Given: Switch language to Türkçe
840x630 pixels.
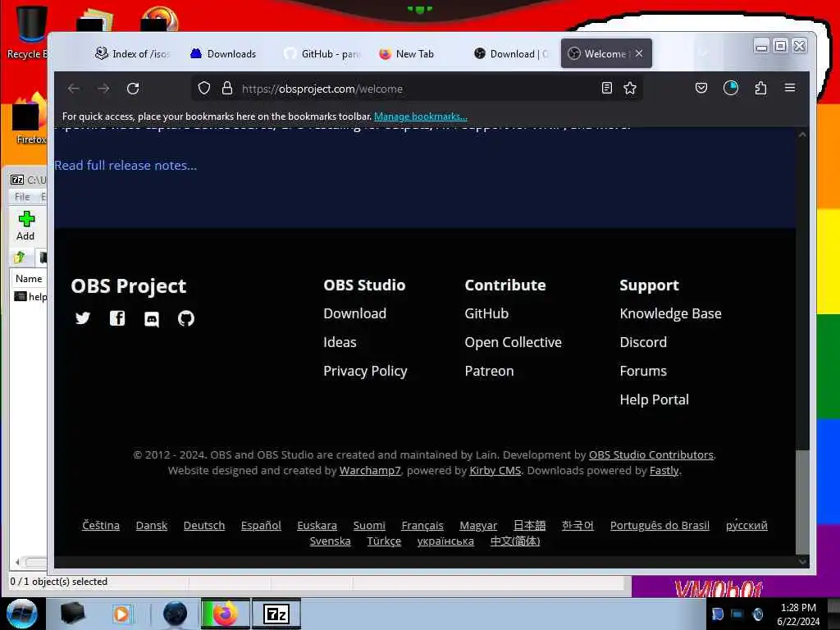Looking at the screenshot, I should [384, 541].
